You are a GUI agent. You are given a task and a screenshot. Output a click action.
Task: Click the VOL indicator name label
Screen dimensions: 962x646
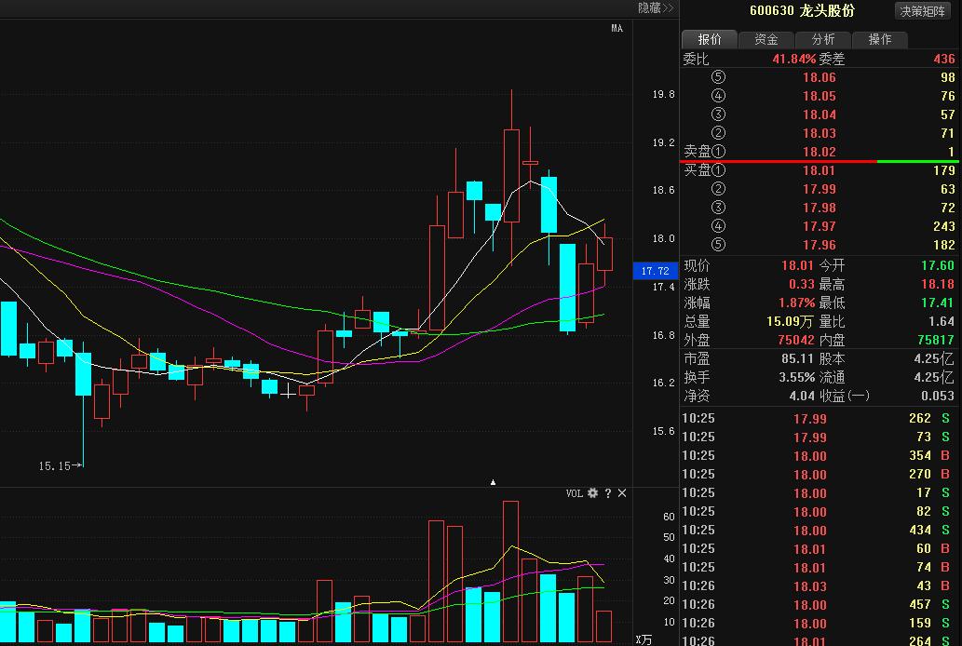pyautogui.click(x=574, y=493)
